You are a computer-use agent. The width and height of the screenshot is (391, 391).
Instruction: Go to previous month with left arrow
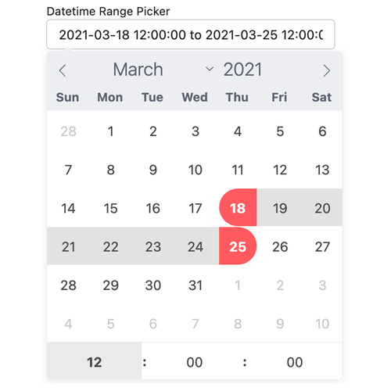pos(63,70)
